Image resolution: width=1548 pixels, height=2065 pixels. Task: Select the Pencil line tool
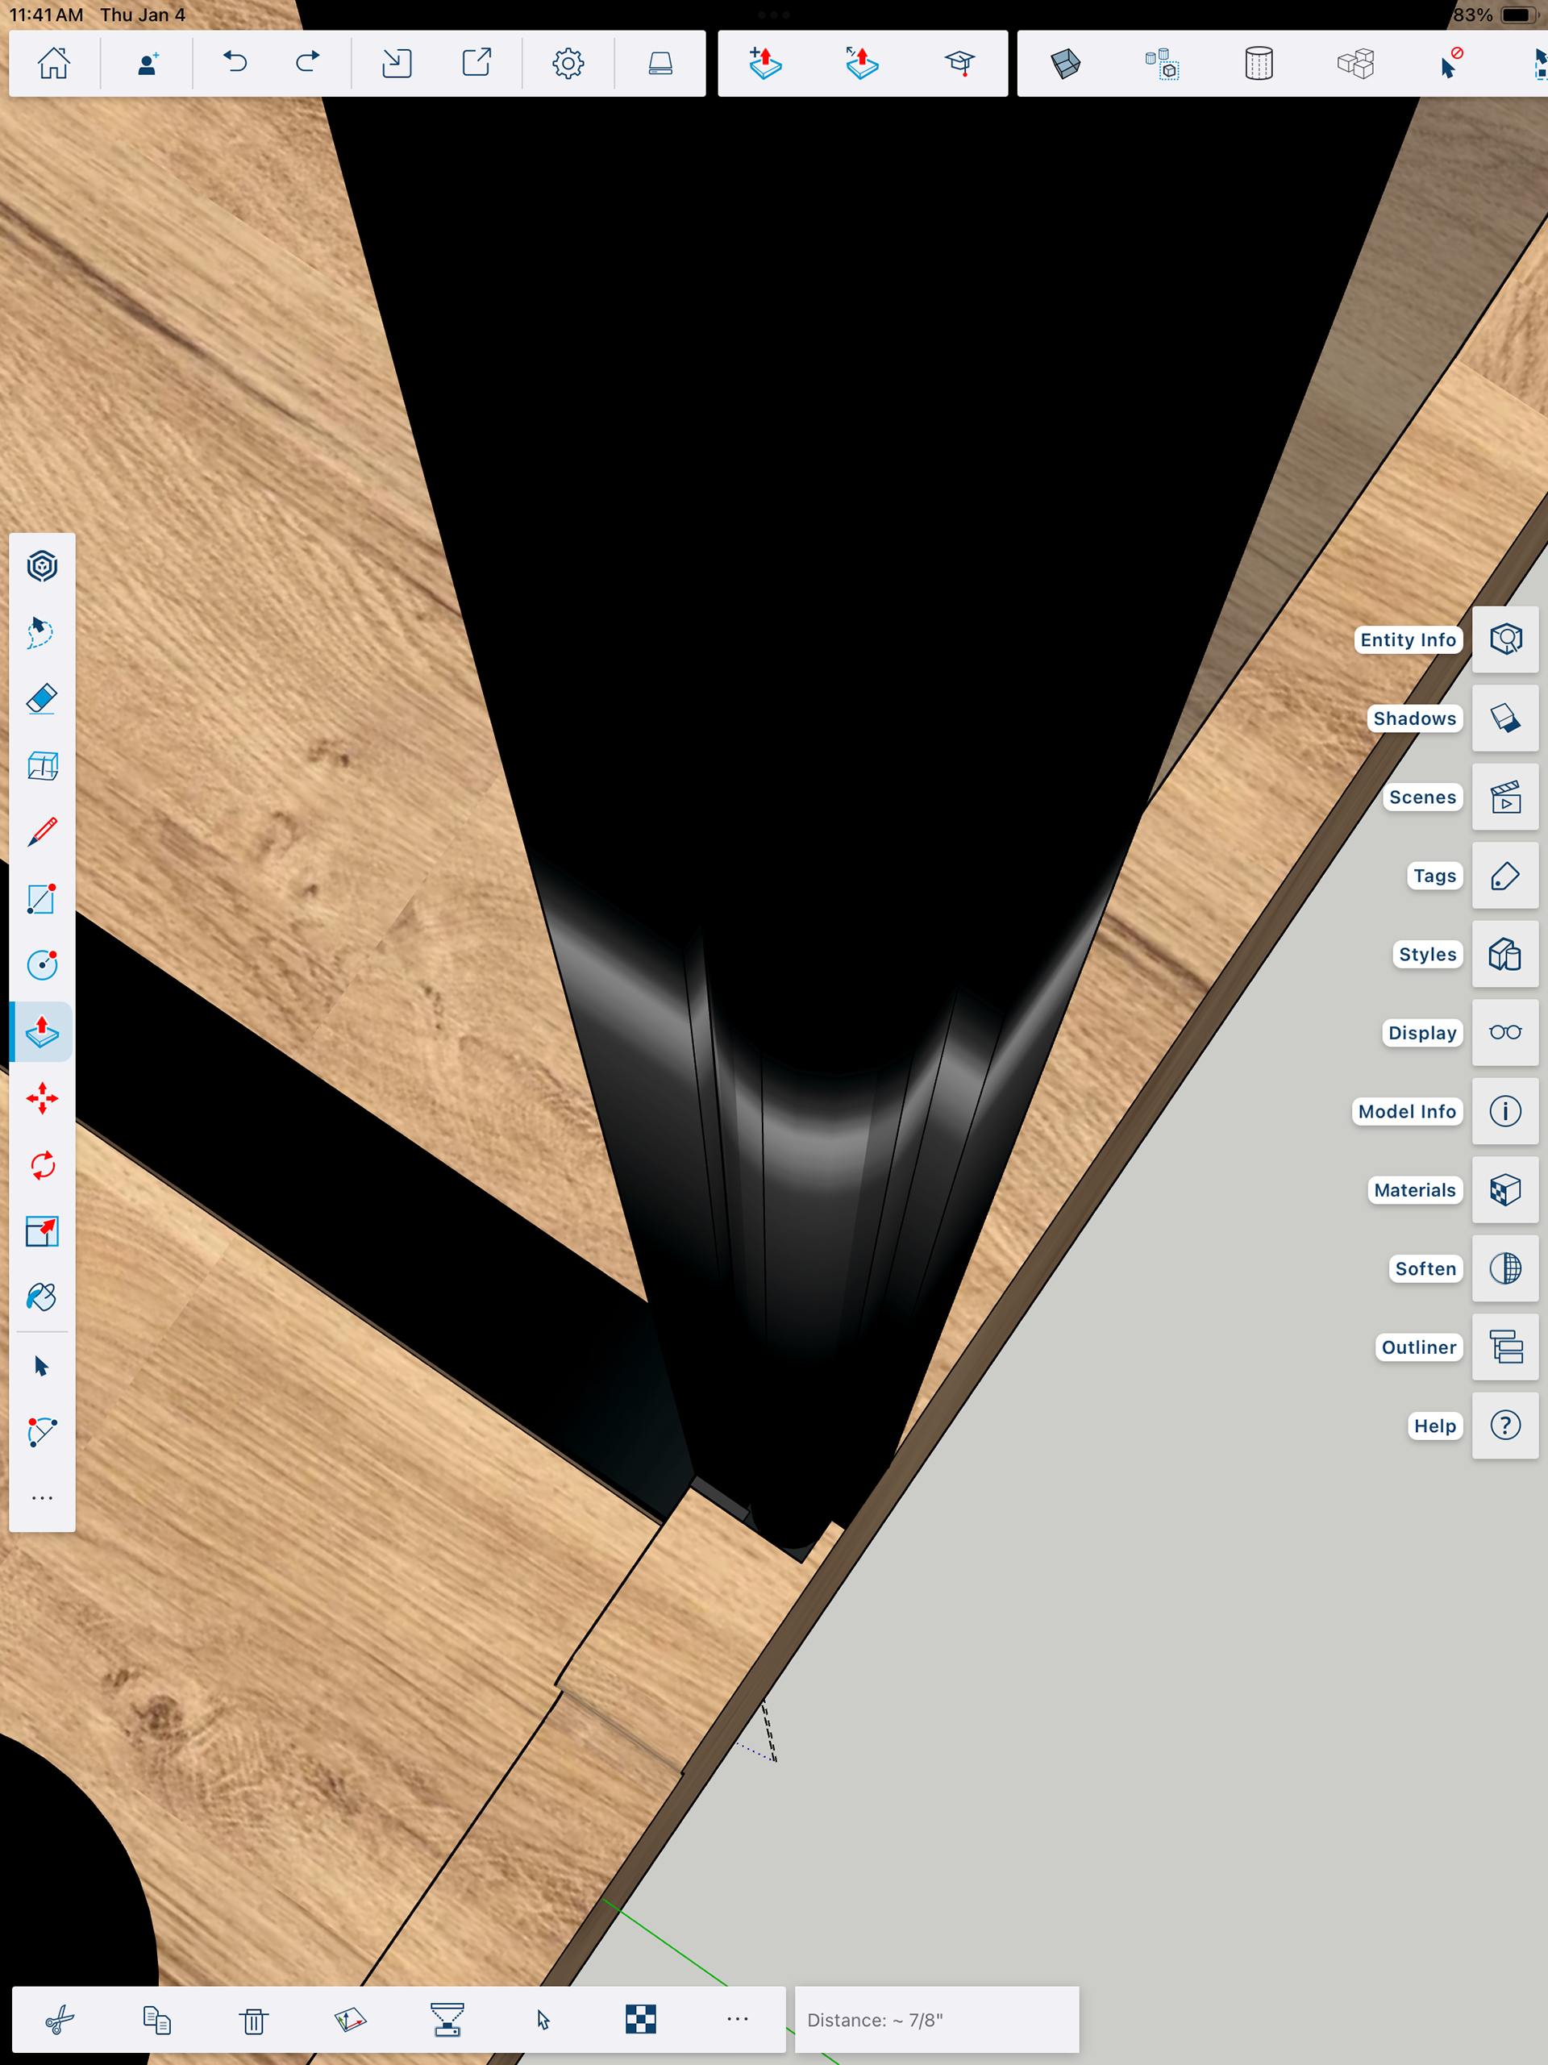pos(42,831)
